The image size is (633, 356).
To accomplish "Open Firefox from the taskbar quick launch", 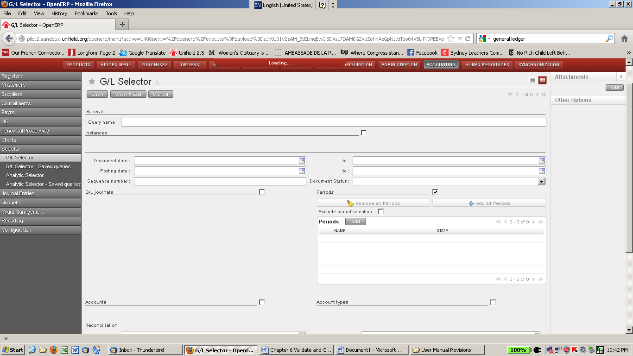I will pyautogui.click(x=54, y=350).
